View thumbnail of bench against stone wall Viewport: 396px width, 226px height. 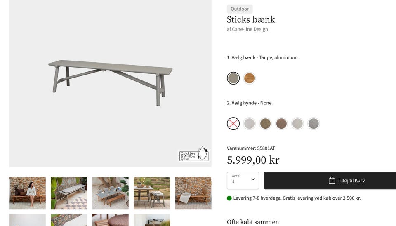point(193,193)
